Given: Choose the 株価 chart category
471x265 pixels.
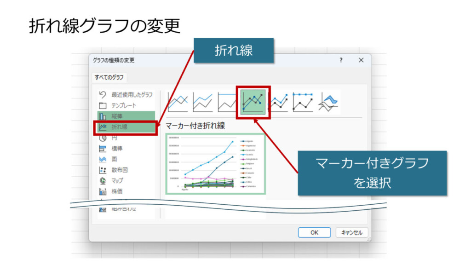Looking at the screenshot, I should (118, 191).
